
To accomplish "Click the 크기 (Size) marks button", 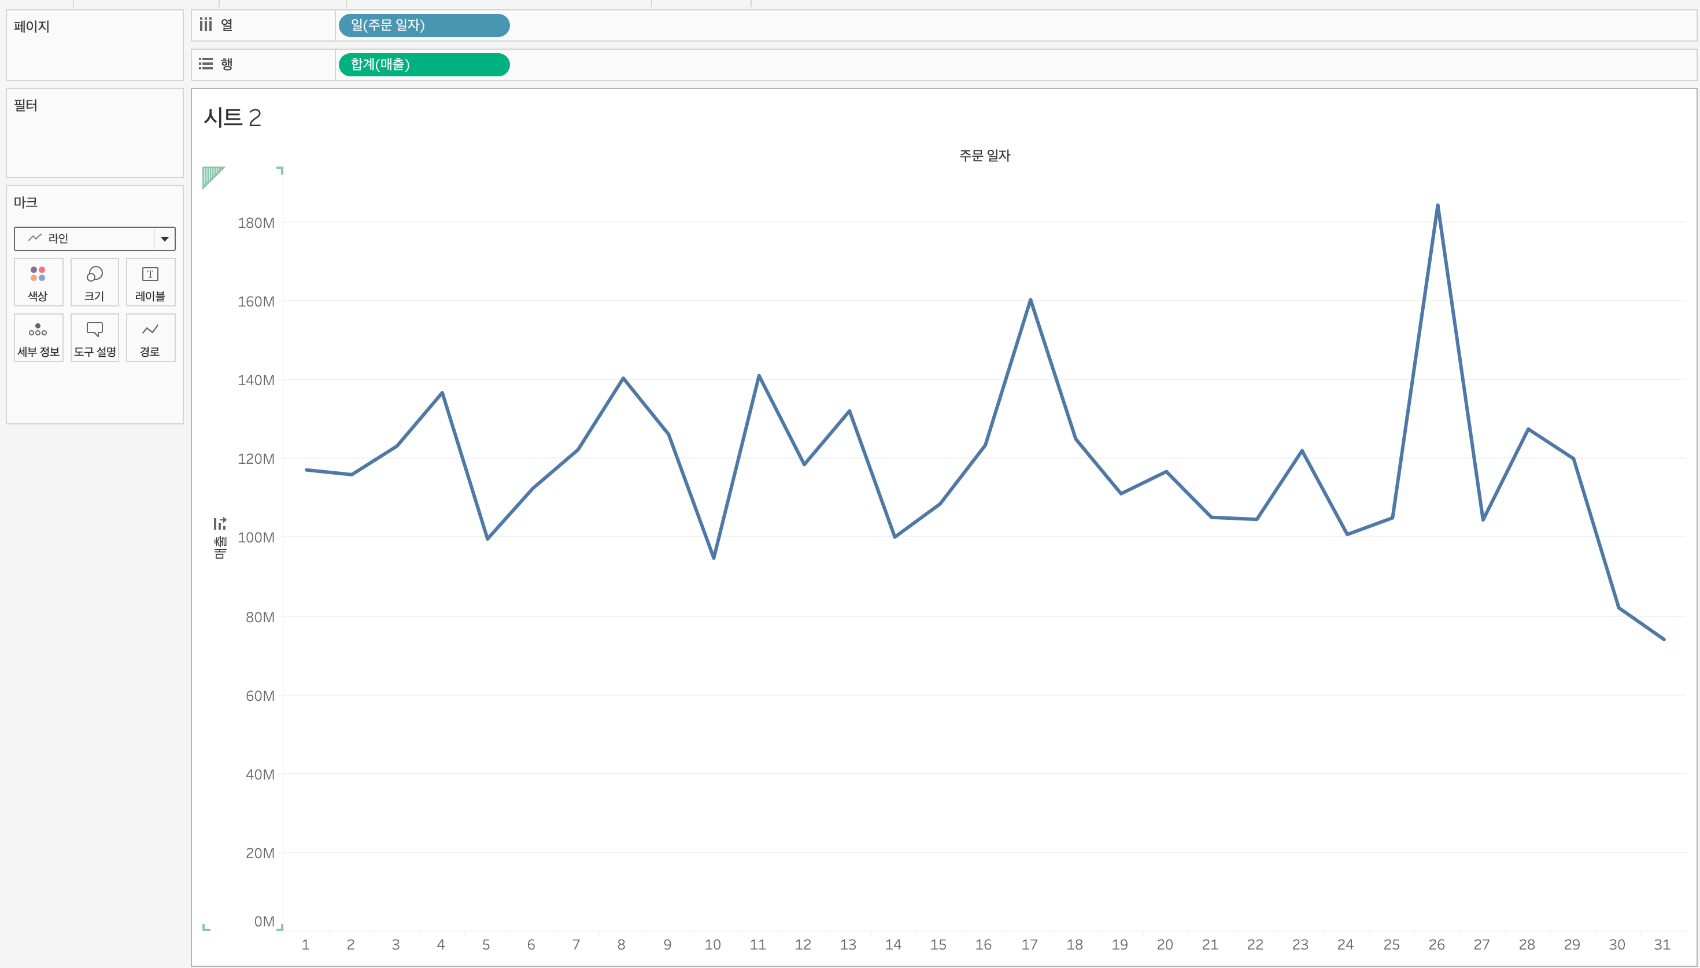I will pyautogui.click(x=94, y=282).
